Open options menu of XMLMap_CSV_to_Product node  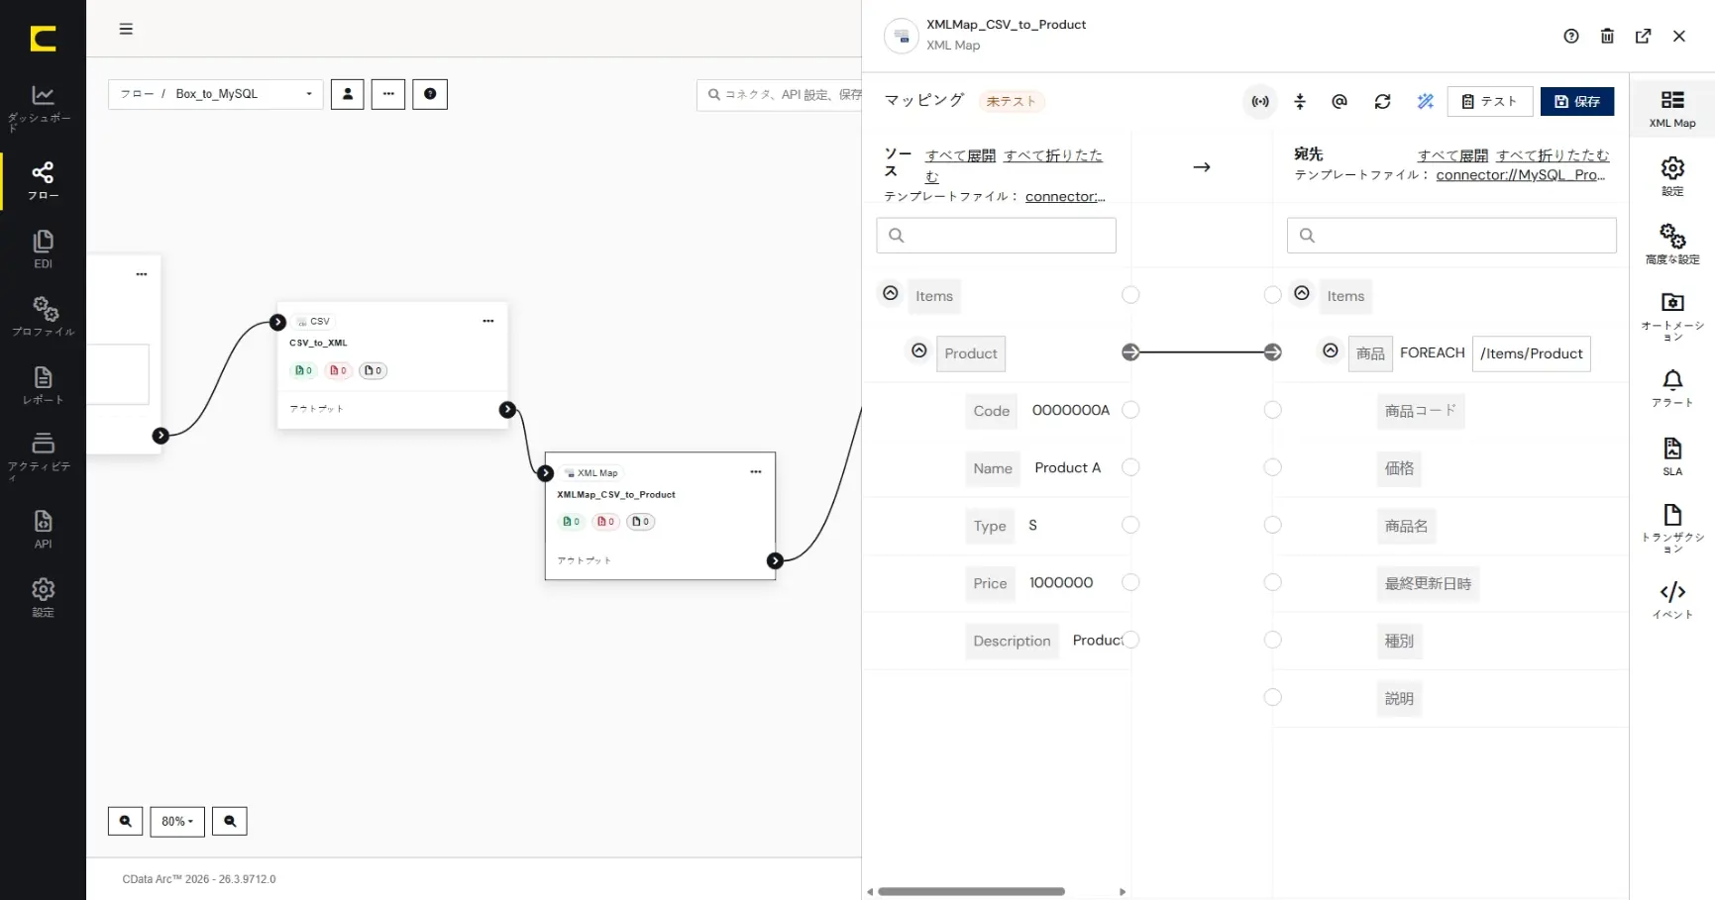click(756, 472)
